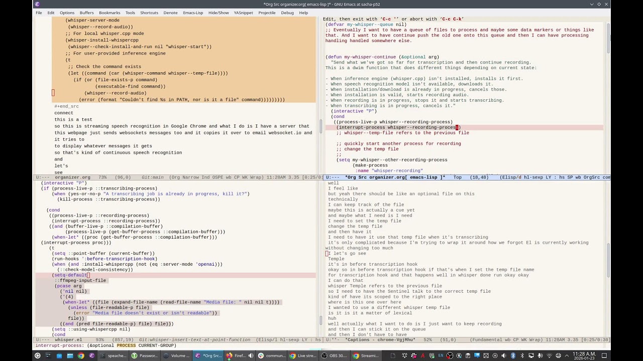Screen dimensions: 643x361
Task: Switch to the Firef... taskbar window
Action: point(240,355)
